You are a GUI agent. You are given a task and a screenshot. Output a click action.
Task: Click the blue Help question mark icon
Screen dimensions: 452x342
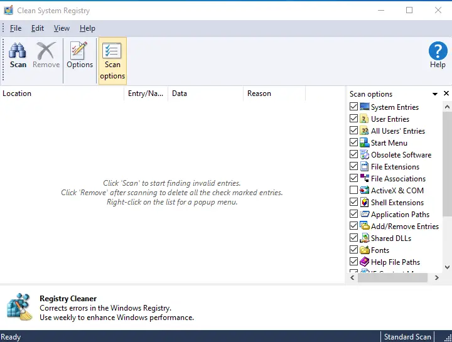438,51
